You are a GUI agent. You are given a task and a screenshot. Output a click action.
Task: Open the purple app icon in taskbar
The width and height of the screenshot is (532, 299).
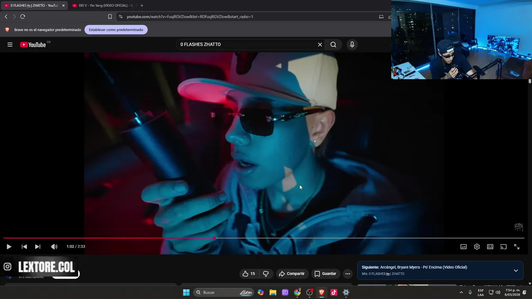pos(285,292)
